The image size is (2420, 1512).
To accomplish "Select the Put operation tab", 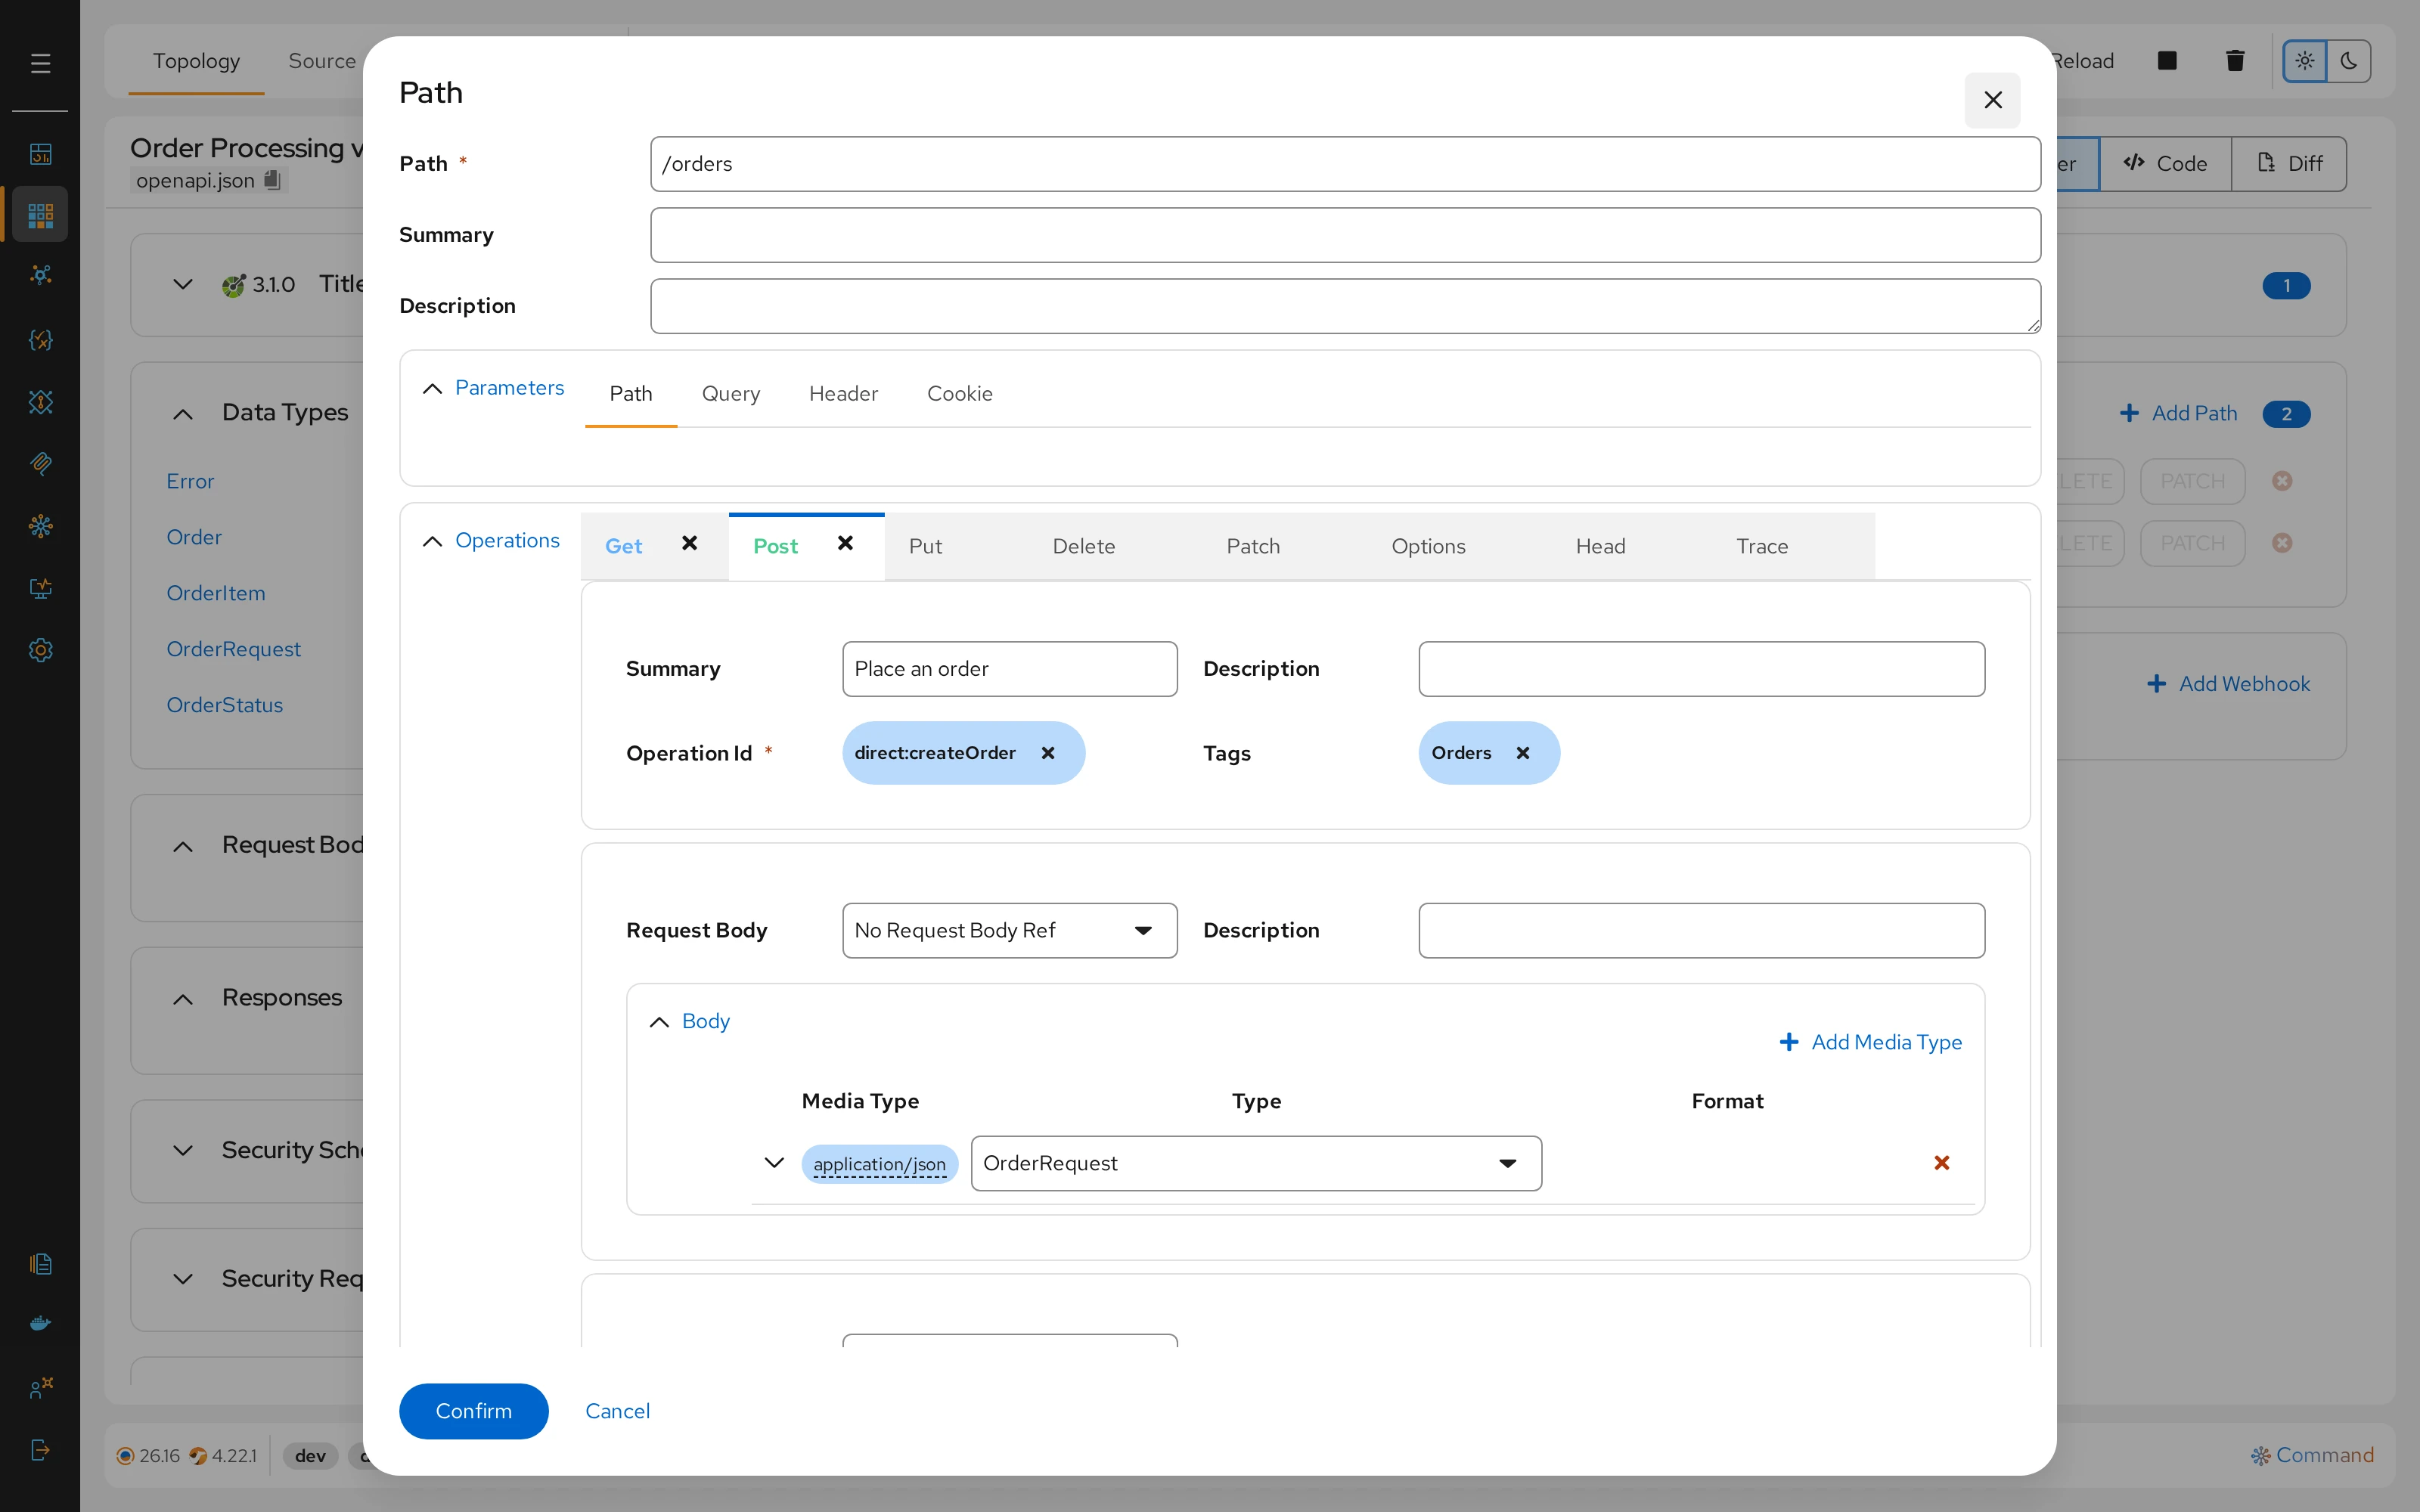I will 925,547.
